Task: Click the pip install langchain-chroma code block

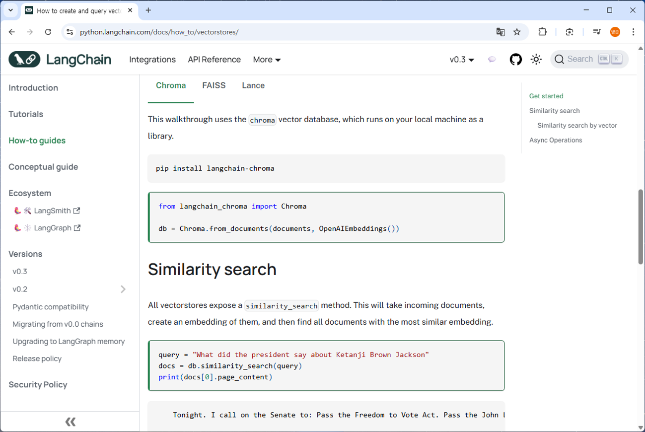Action: coord(326,168)
